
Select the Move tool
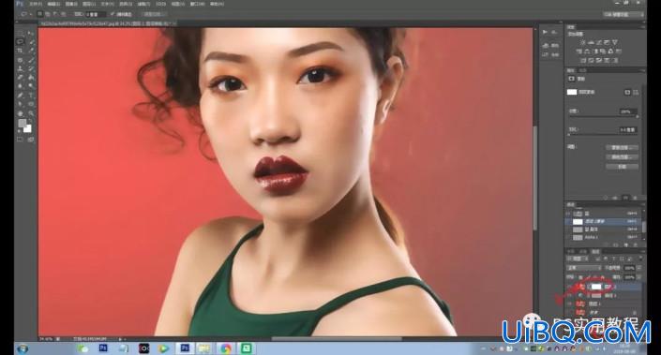click(x=31, y=33)
